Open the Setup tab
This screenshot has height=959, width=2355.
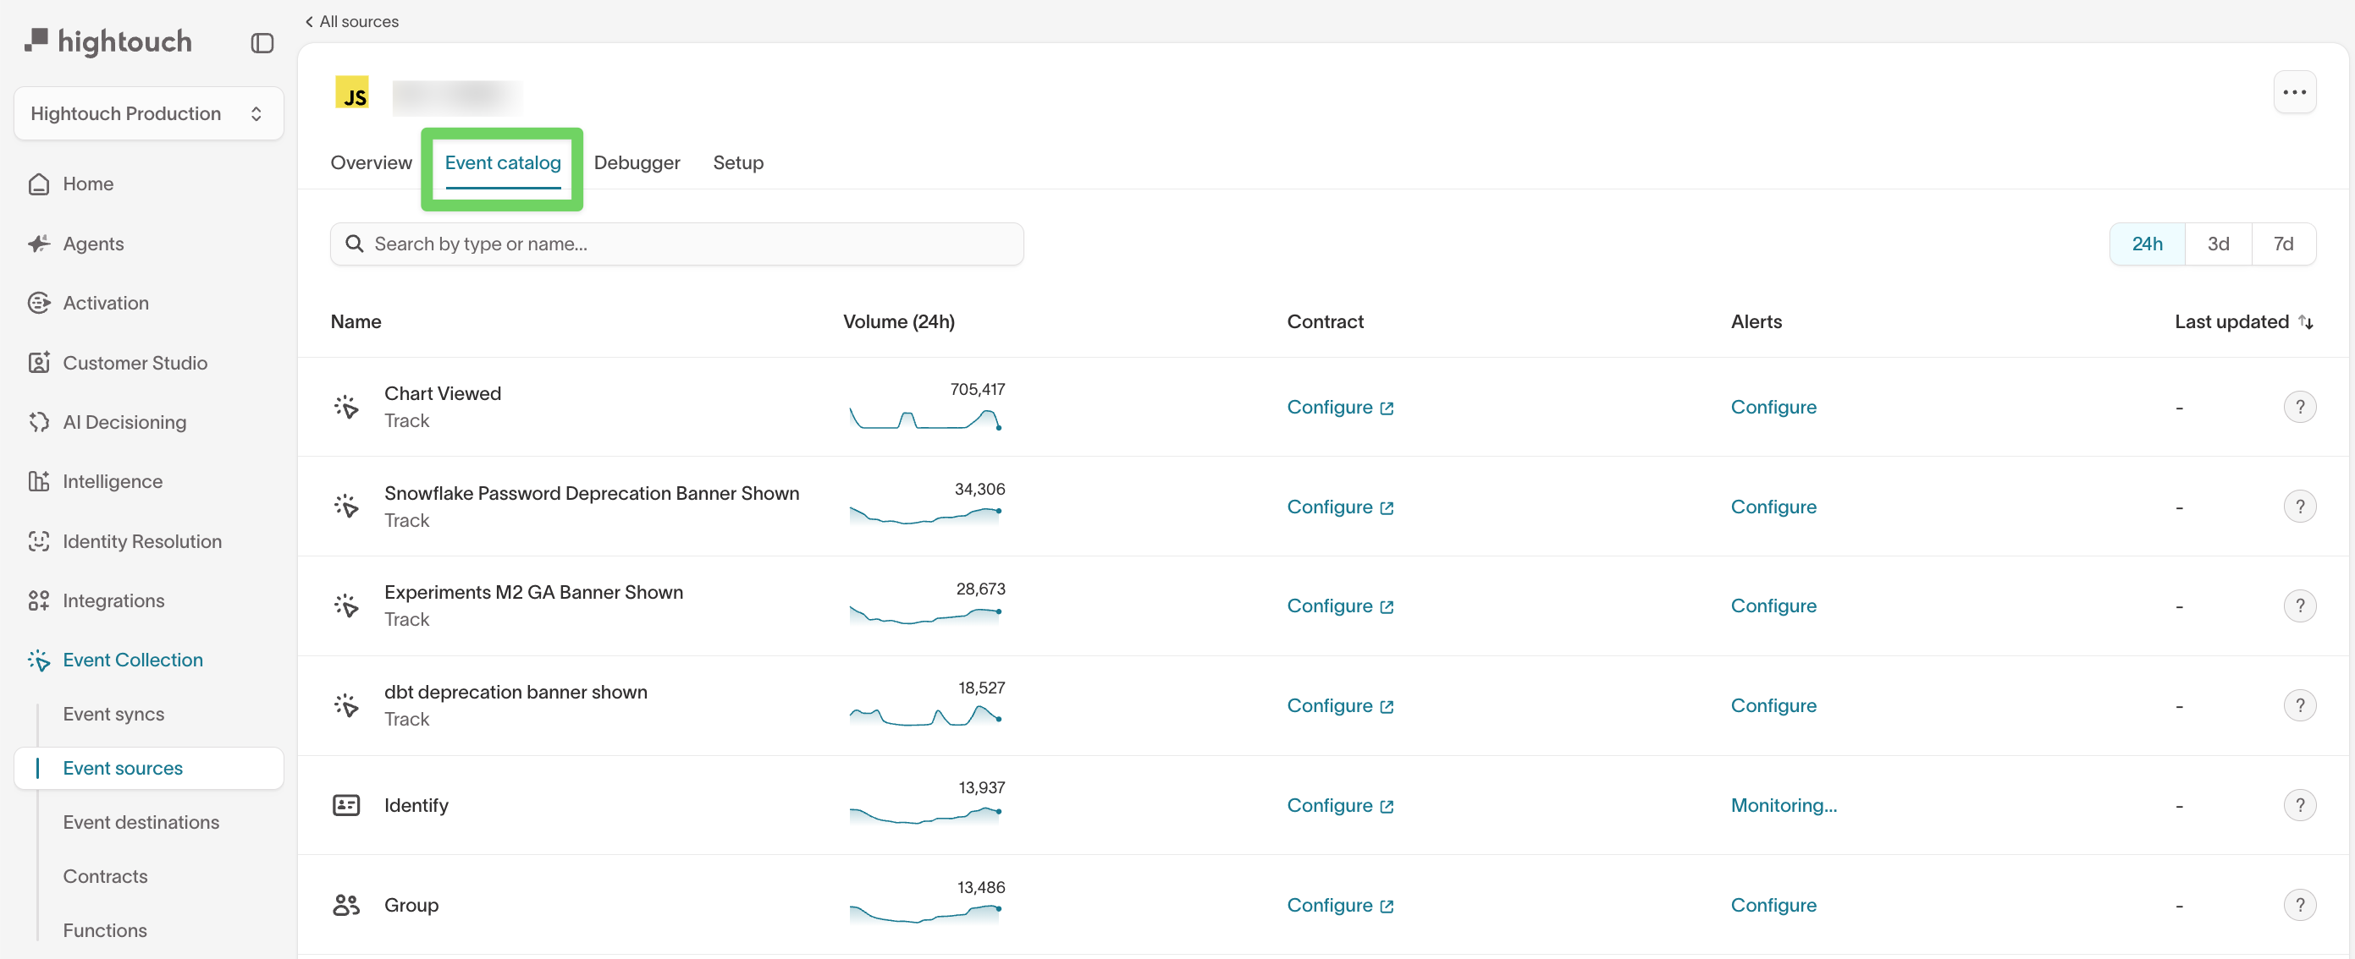click(738, 162)
